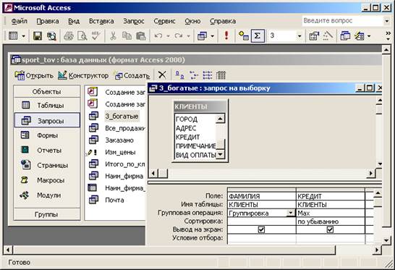Viewport: 395px width, 270px height.
Task: Click the Группы bar in the Objects pane
Action: click(x=47, y=214)
